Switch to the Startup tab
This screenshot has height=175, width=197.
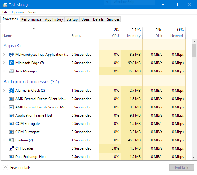[72, 19]
